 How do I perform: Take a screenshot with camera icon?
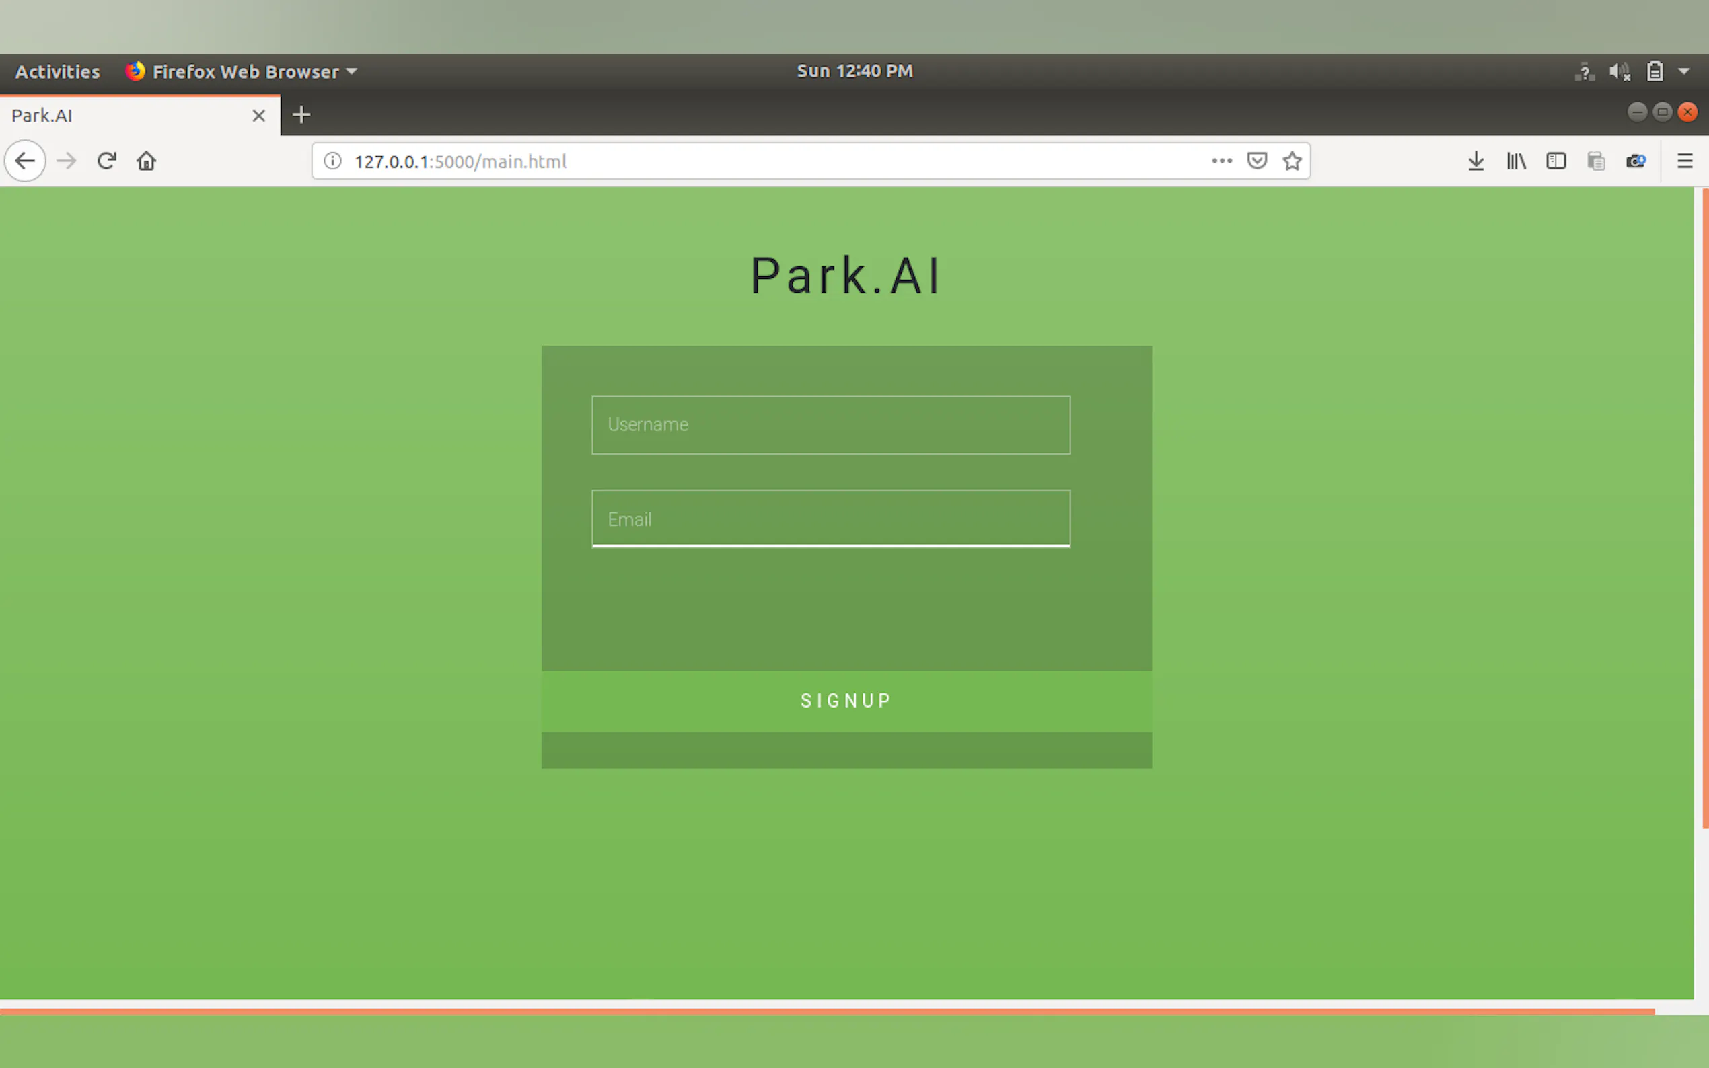point(1636,161)
